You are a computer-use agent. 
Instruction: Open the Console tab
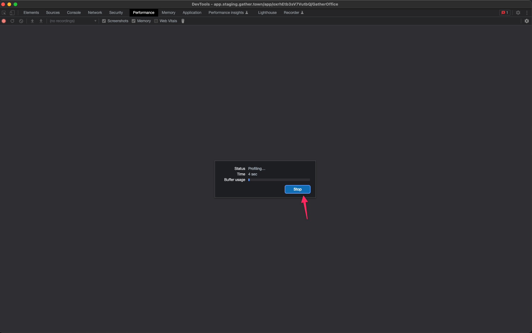pyautogui.click(x=74, y=13)
